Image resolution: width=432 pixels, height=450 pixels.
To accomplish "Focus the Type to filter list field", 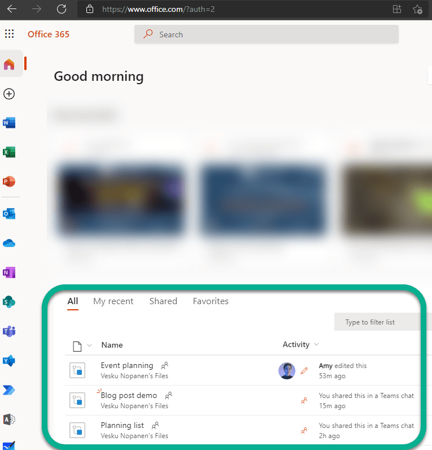I will [x=378, y=322].
